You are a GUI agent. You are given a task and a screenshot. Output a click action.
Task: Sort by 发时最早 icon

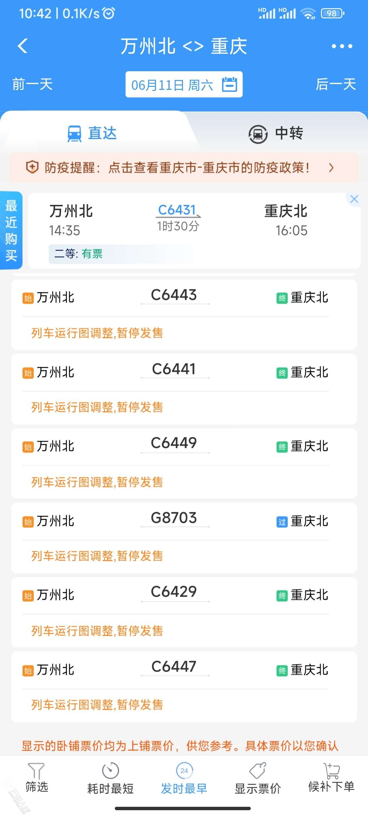point(184,770)
